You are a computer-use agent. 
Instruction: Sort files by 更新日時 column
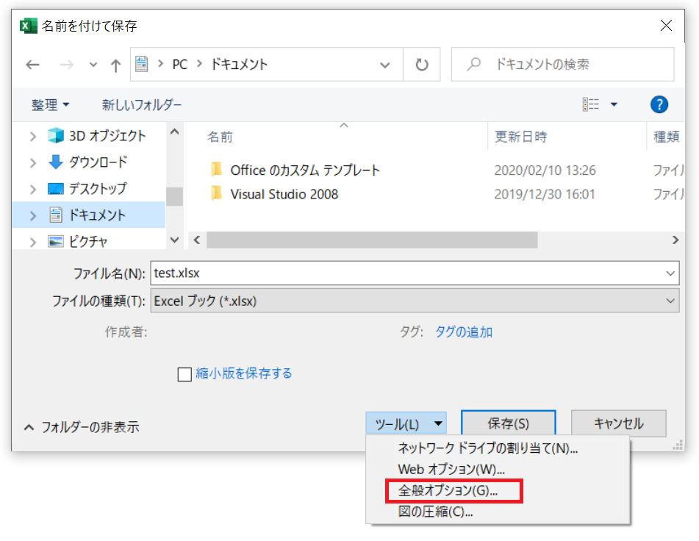pyautogui.click(x=520, y=137)
